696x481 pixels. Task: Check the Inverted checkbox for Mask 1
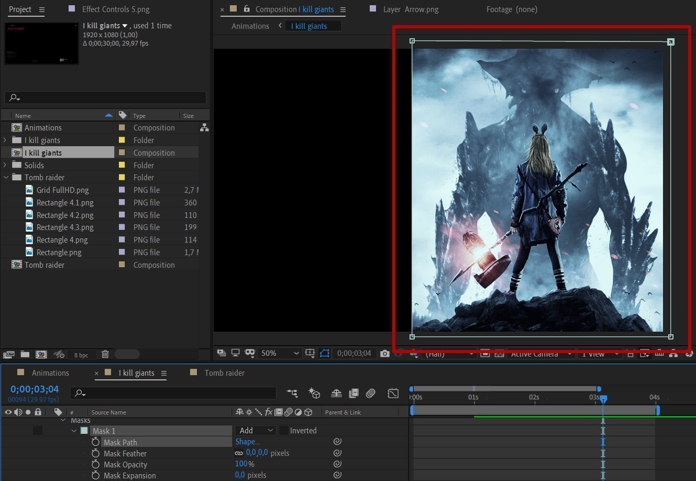pyautogui.click(x=284, y=431)
